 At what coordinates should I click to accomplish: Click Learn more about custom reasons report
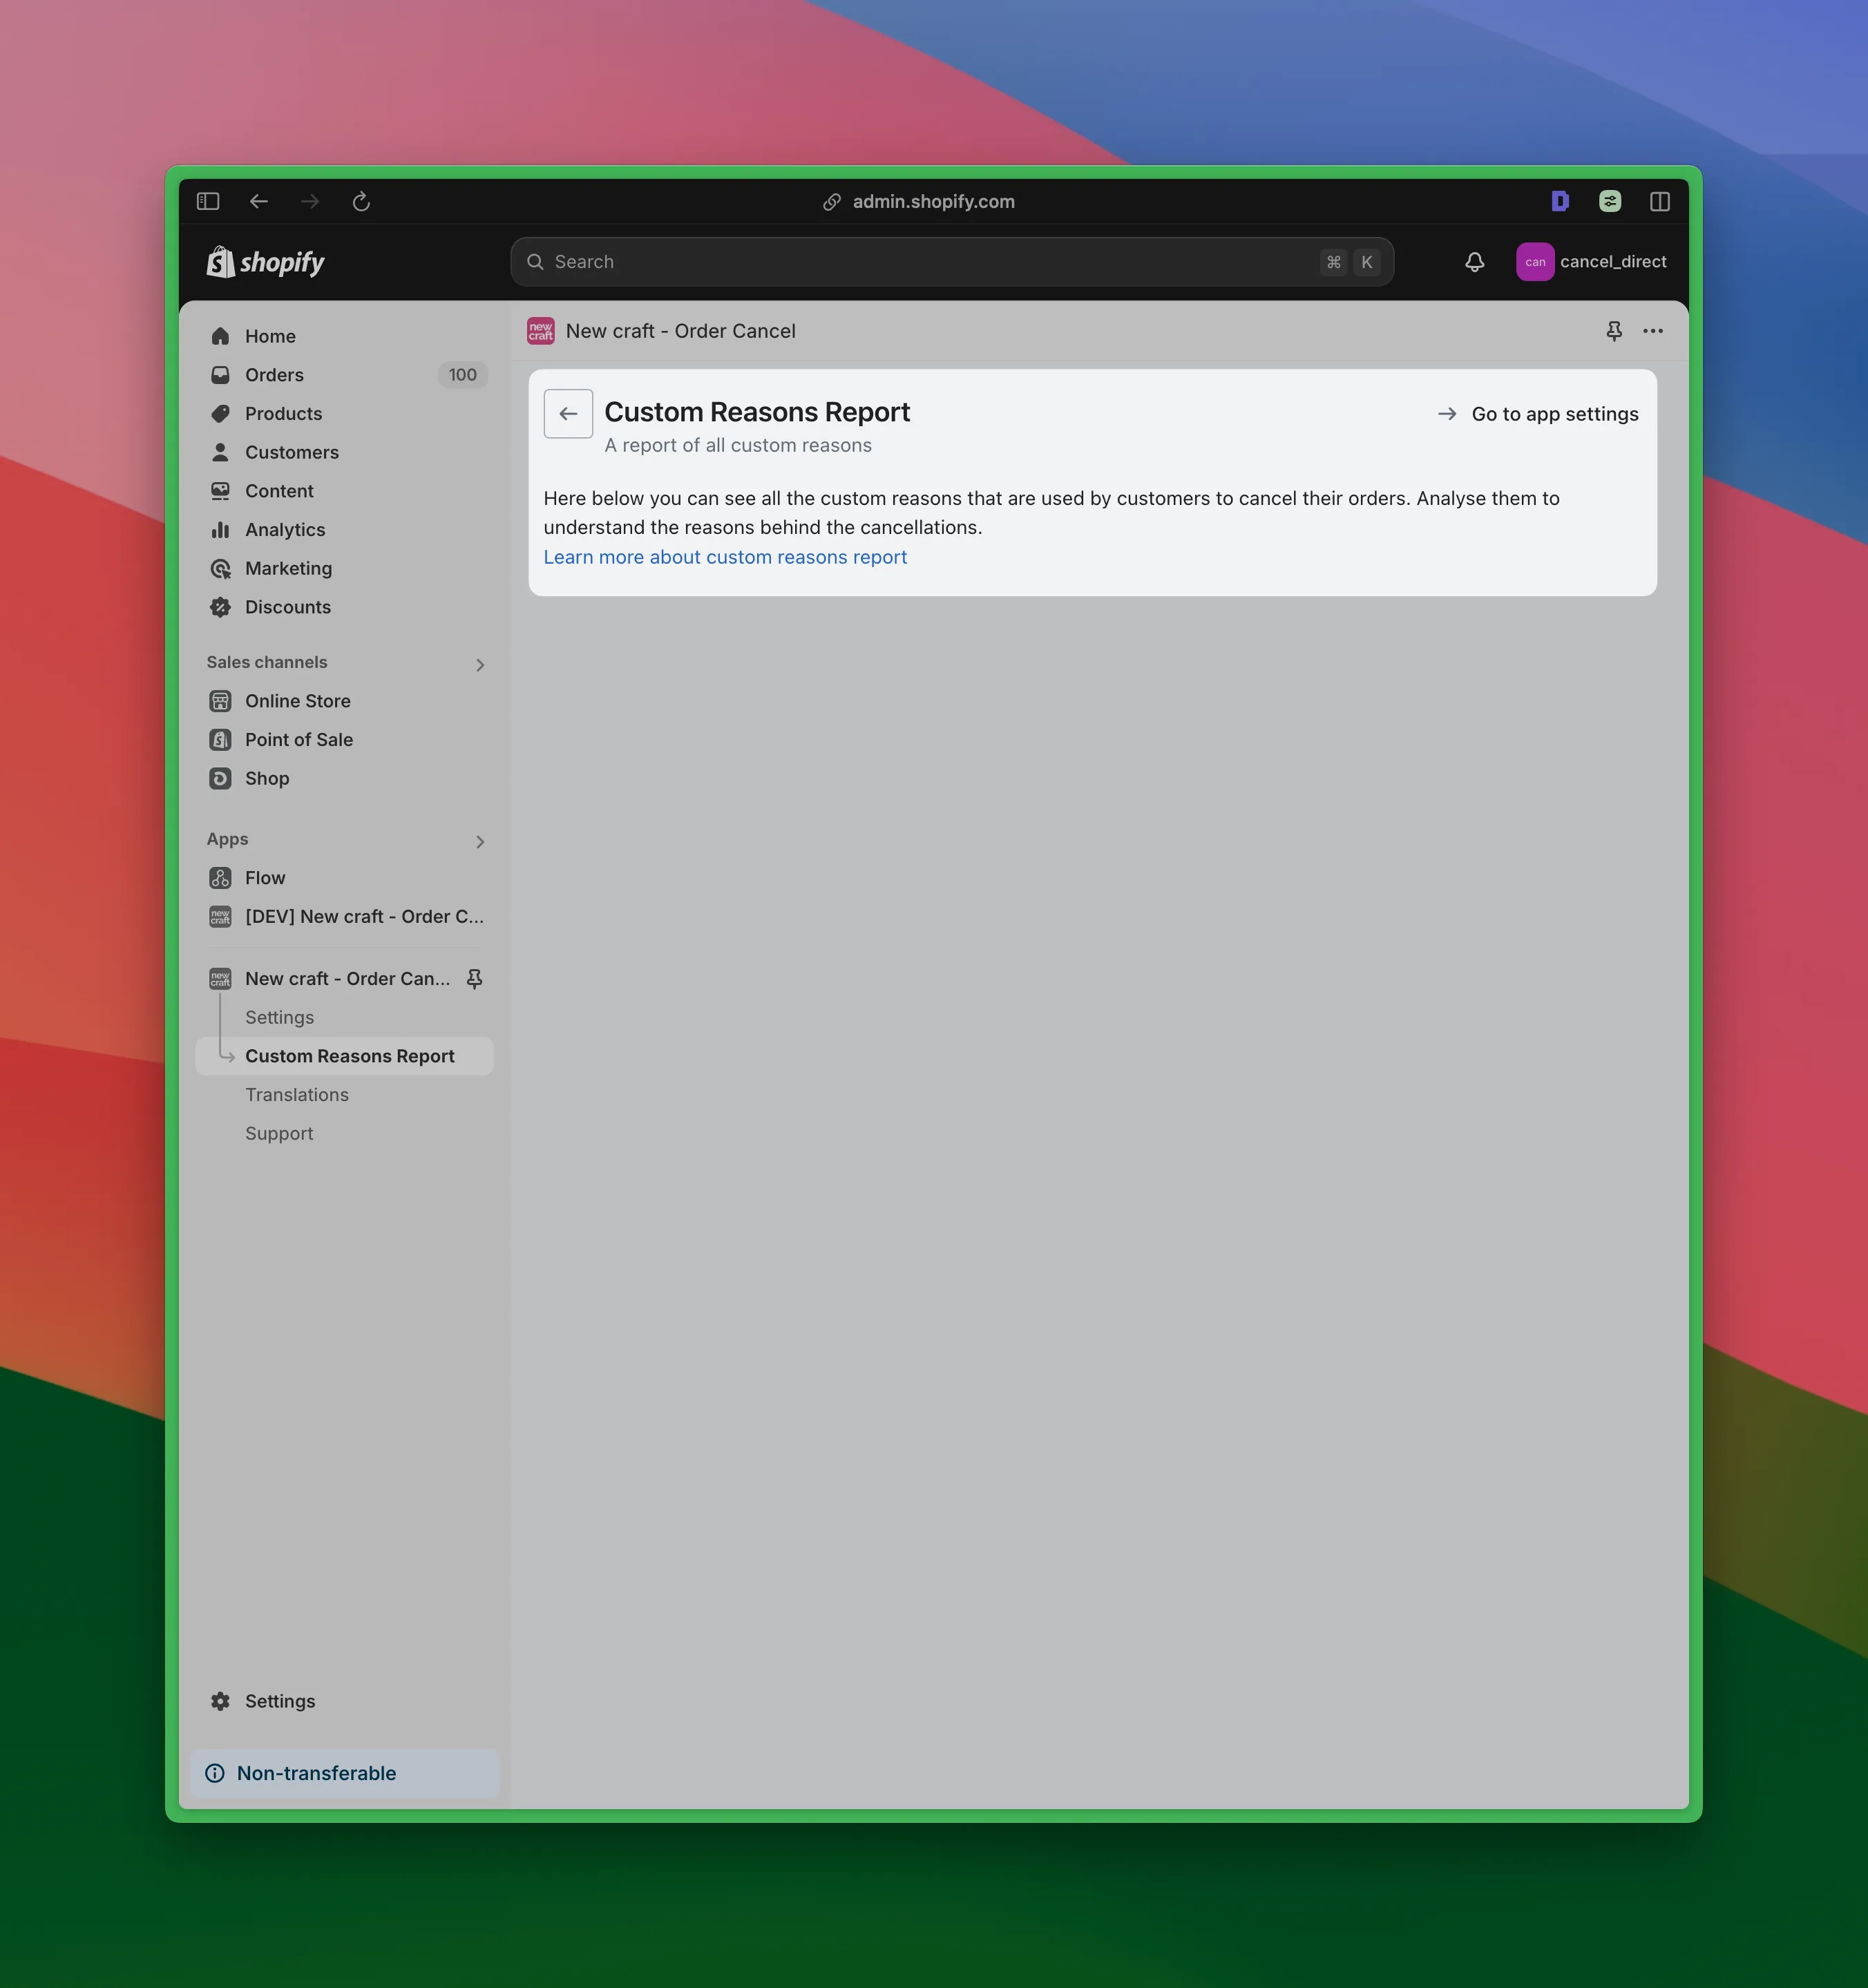725,557
